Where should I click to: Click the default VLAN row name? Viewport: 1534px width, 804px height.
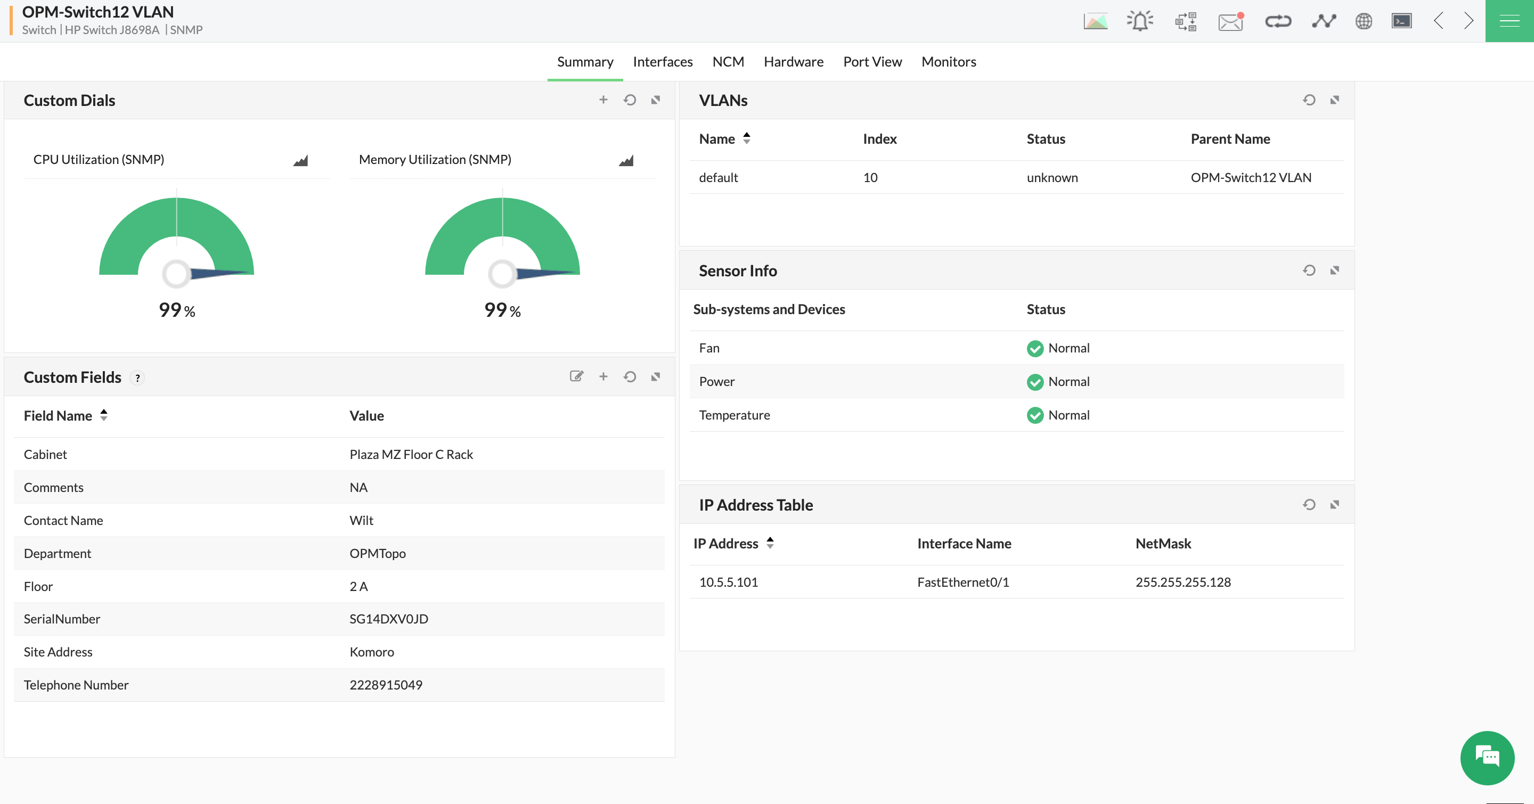(718, 177)
